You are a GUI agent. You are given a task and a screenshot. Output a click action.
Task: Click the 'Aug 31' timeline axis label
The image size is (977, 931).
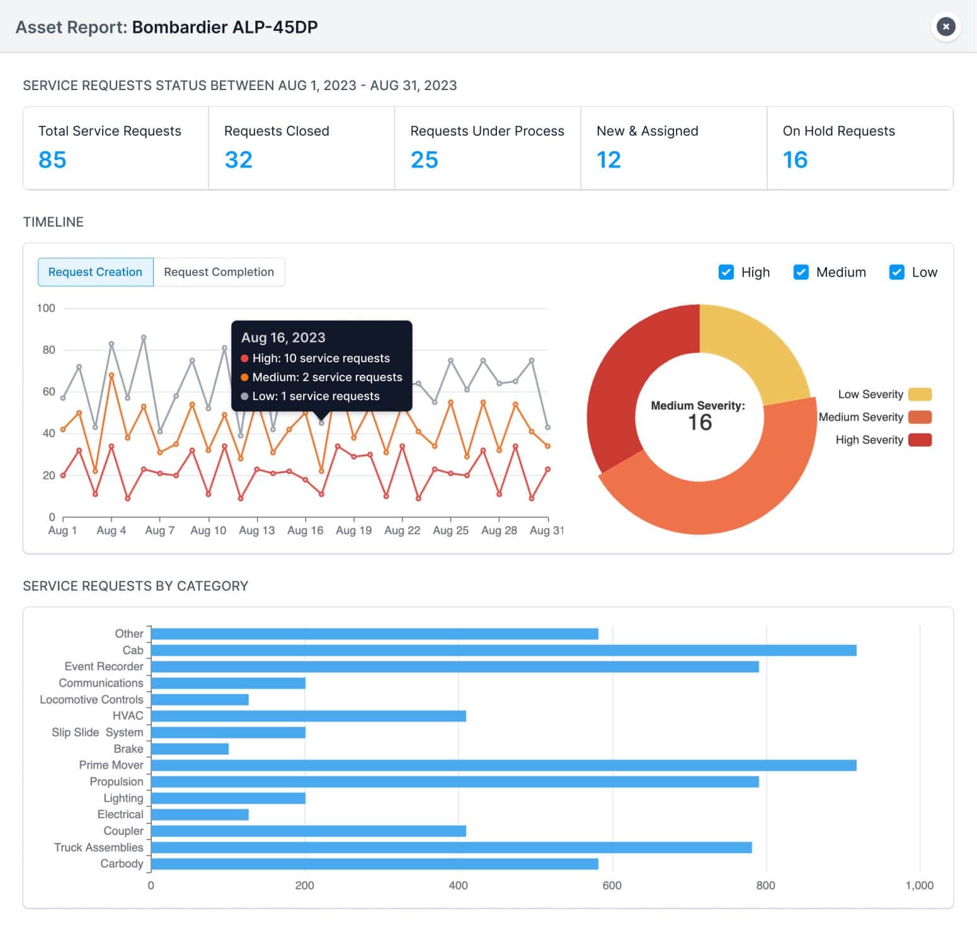pyautogui.click(x=547, y=530)
